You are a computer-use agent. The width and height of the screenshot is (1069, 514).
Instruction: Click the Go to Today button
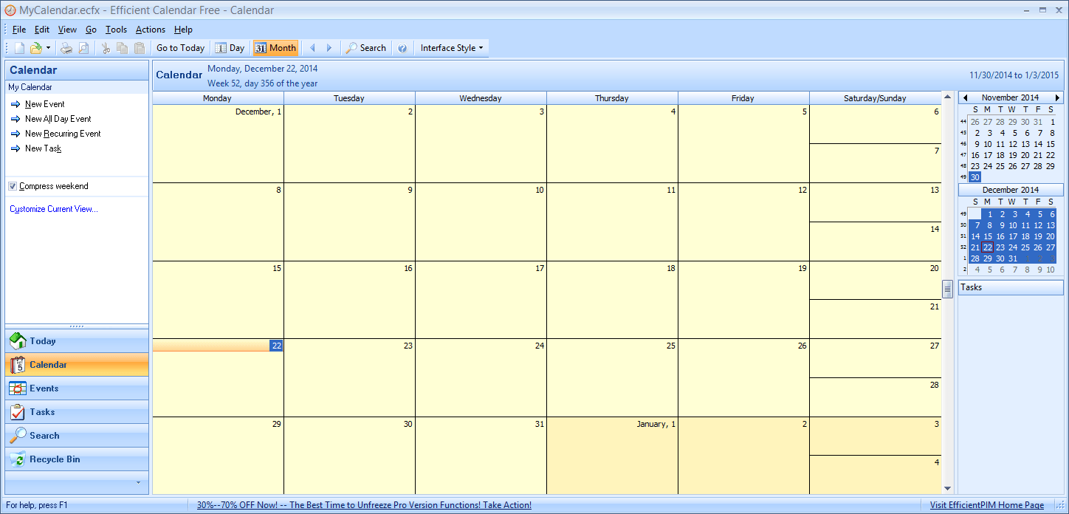pyautogui.click(x=179, y=47)
